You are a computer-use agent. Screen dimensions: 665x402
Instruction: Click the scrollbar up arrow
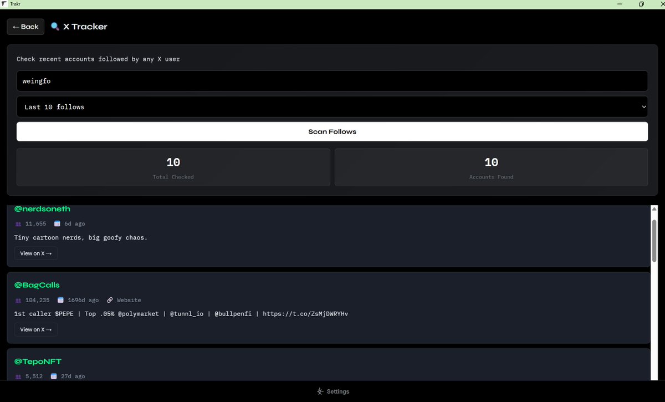[654, 209]
